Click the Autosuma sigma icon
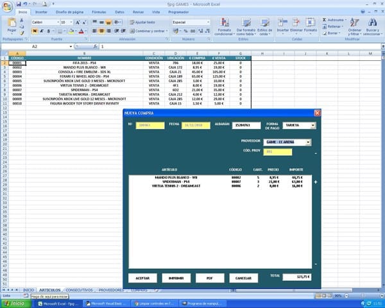This screenshot has height=308, width=385. (325, 20)
